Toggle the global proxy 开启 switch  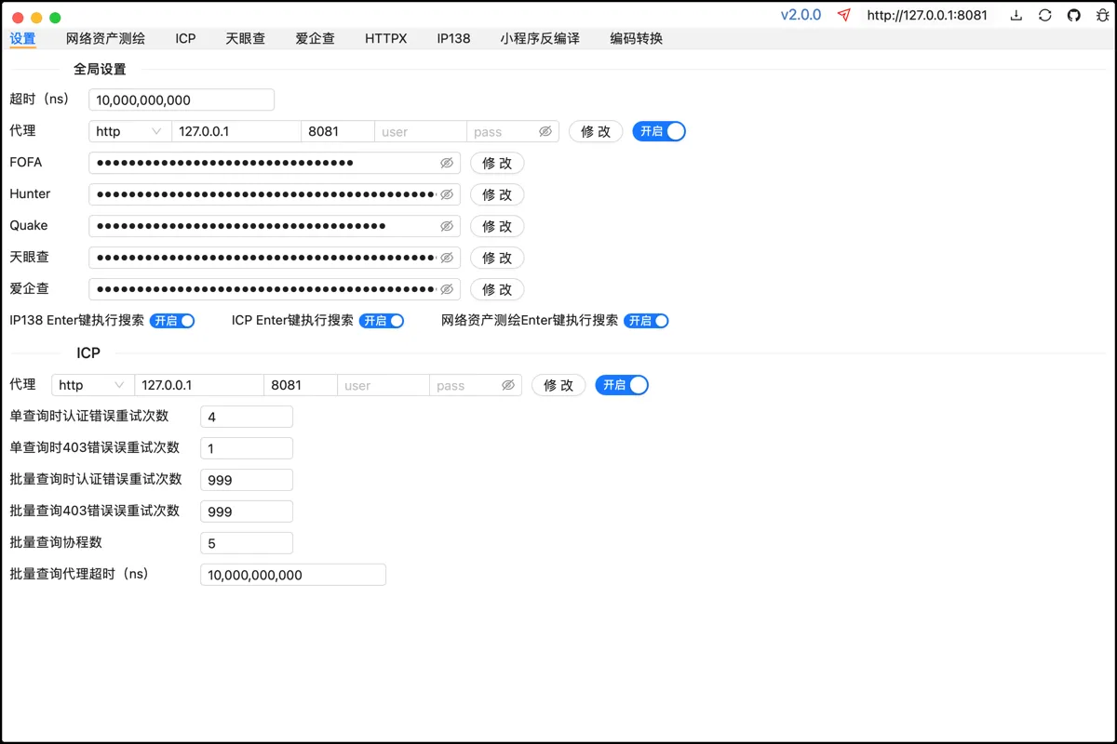tap(659, 131)
